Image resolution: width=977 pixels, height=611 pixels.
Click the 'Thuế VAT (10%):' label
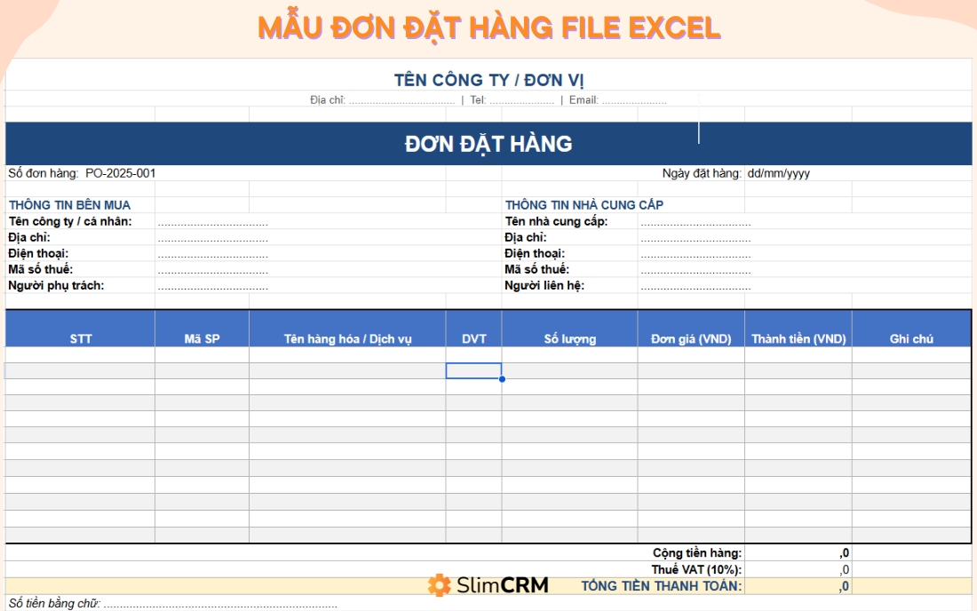coord(696,570)
